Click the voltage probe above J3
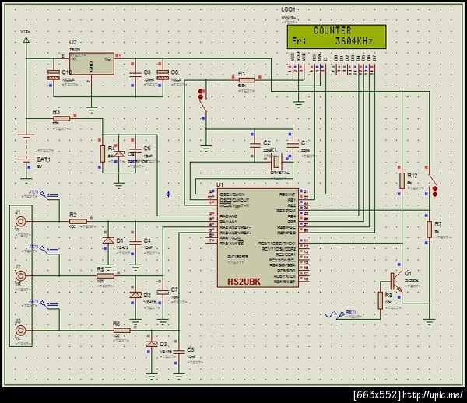Image resolution: width=467 pixels, height=403 pixels. click(49, 304)
